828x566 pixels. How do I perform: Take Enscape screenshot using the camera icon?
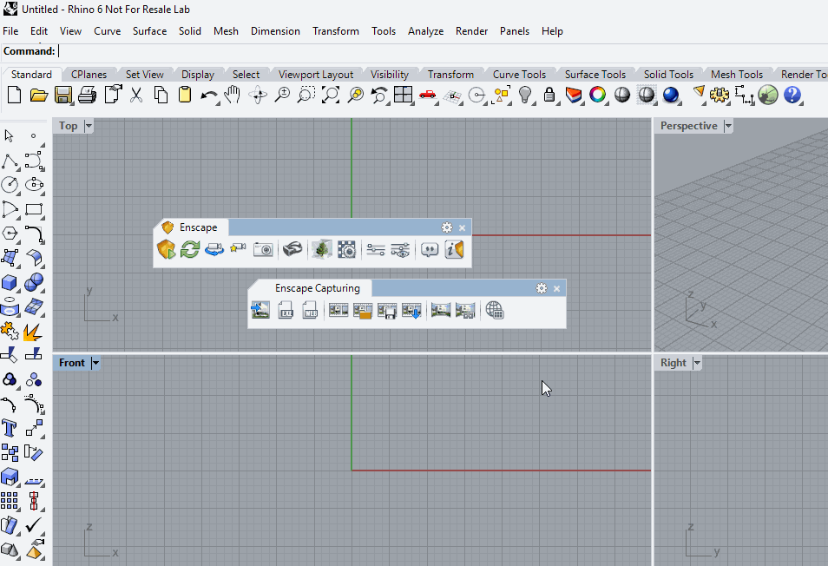263,250
